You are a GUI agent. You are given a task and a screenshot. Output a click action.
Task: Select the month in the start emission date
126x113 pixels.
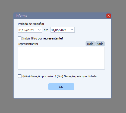click(24, 30)
